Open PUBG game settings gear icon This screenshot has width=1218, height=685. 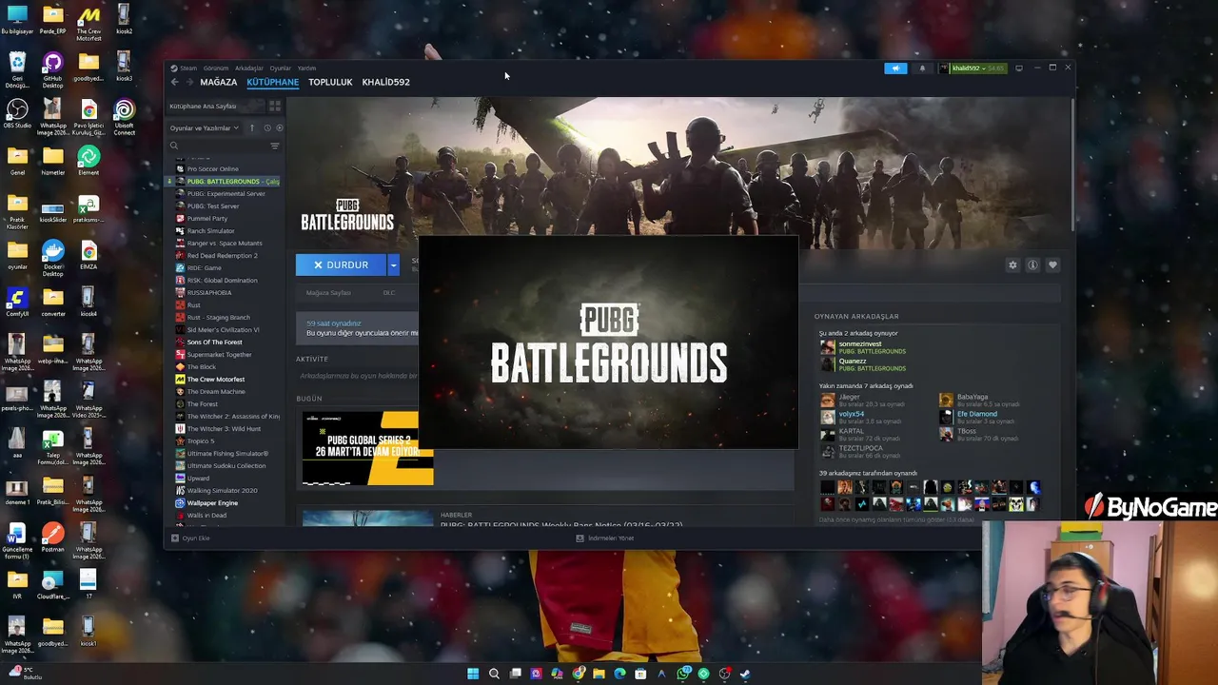[1012, 265]
